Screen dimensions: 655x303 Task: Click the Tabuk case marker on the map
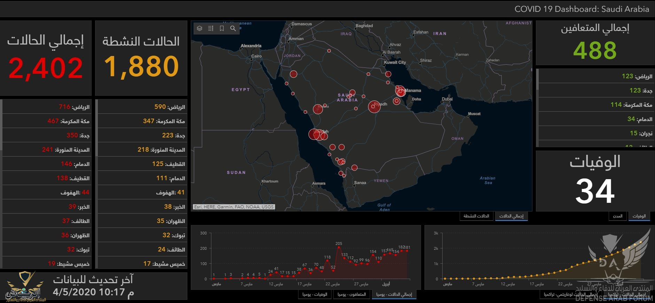coord(294,74)
